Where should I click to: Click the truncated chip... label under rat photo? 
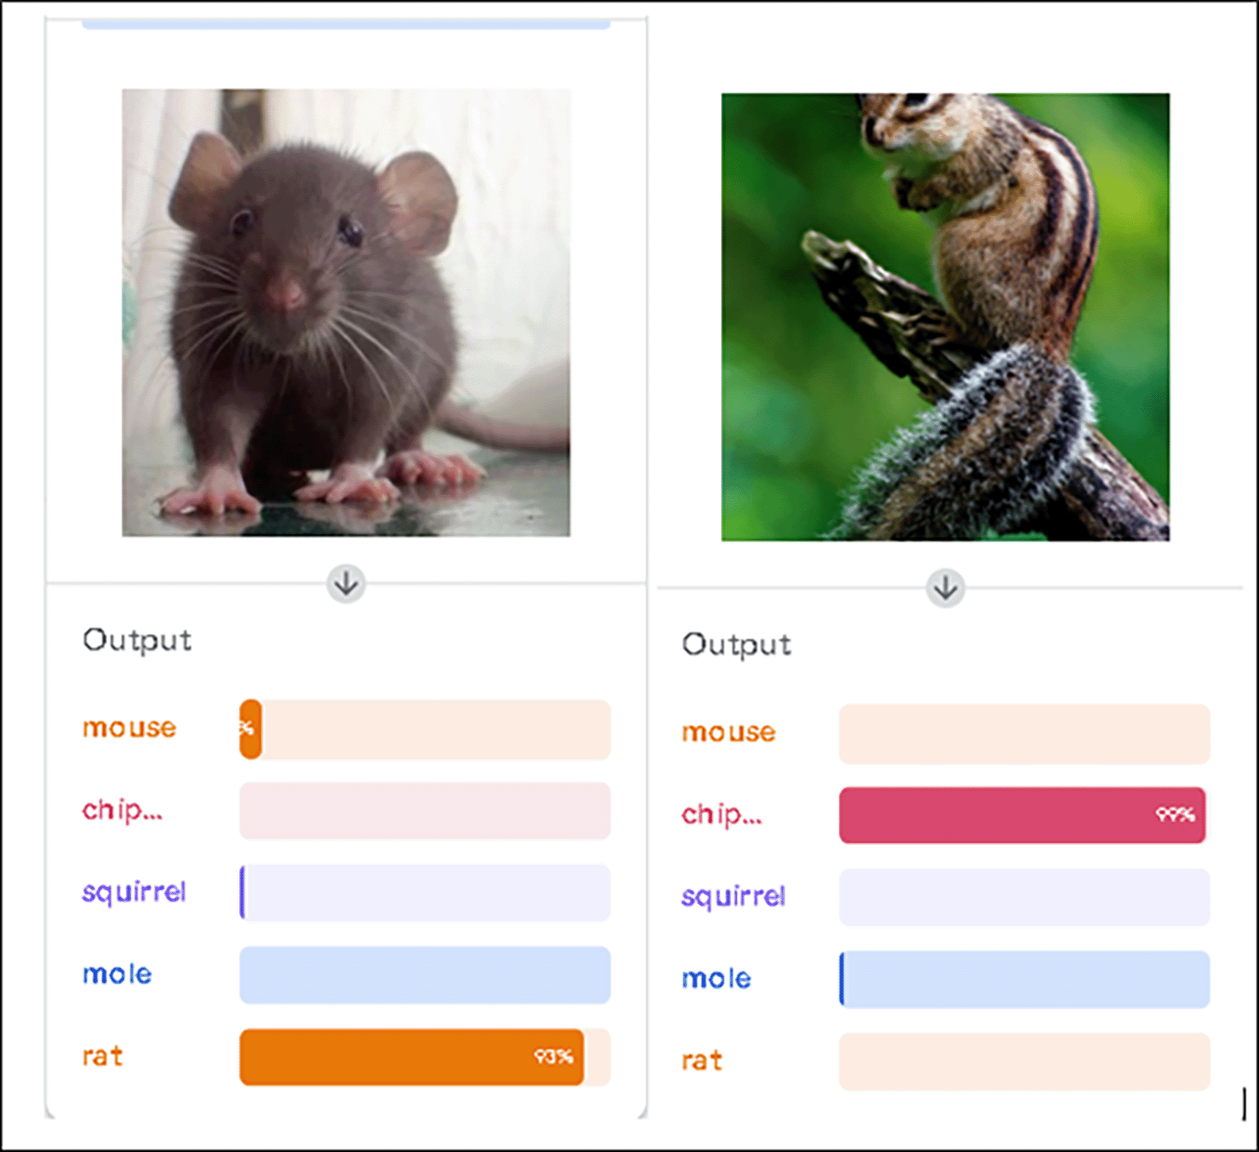coord(122,810)
